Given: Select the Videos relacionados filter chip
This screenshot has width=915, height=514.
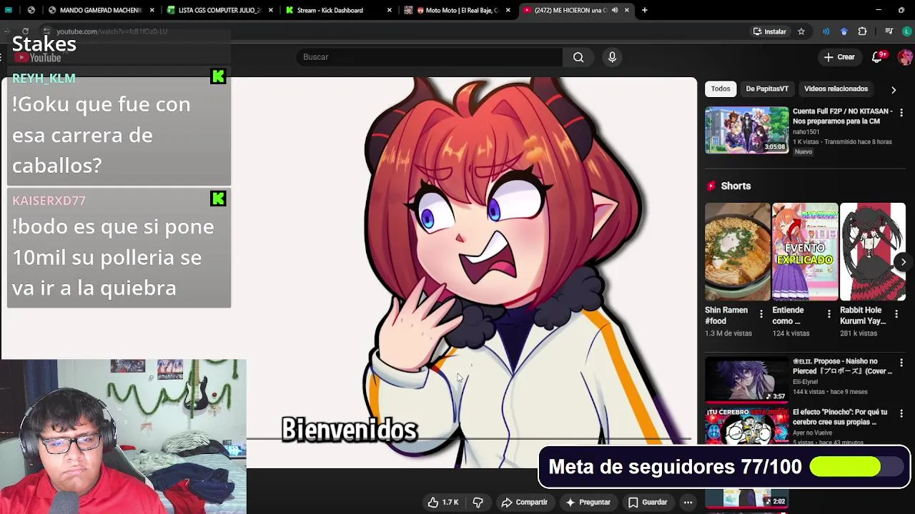Looking at the screenshot, I should 836,89.
